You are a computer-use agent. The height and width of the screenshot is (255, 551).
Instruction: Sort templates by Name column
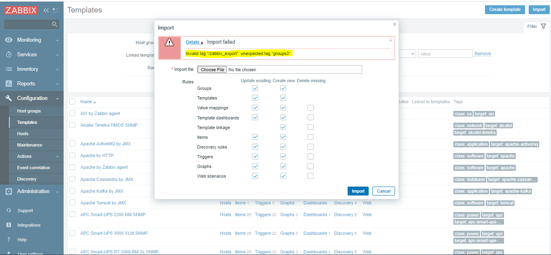(x=88, y=102)
